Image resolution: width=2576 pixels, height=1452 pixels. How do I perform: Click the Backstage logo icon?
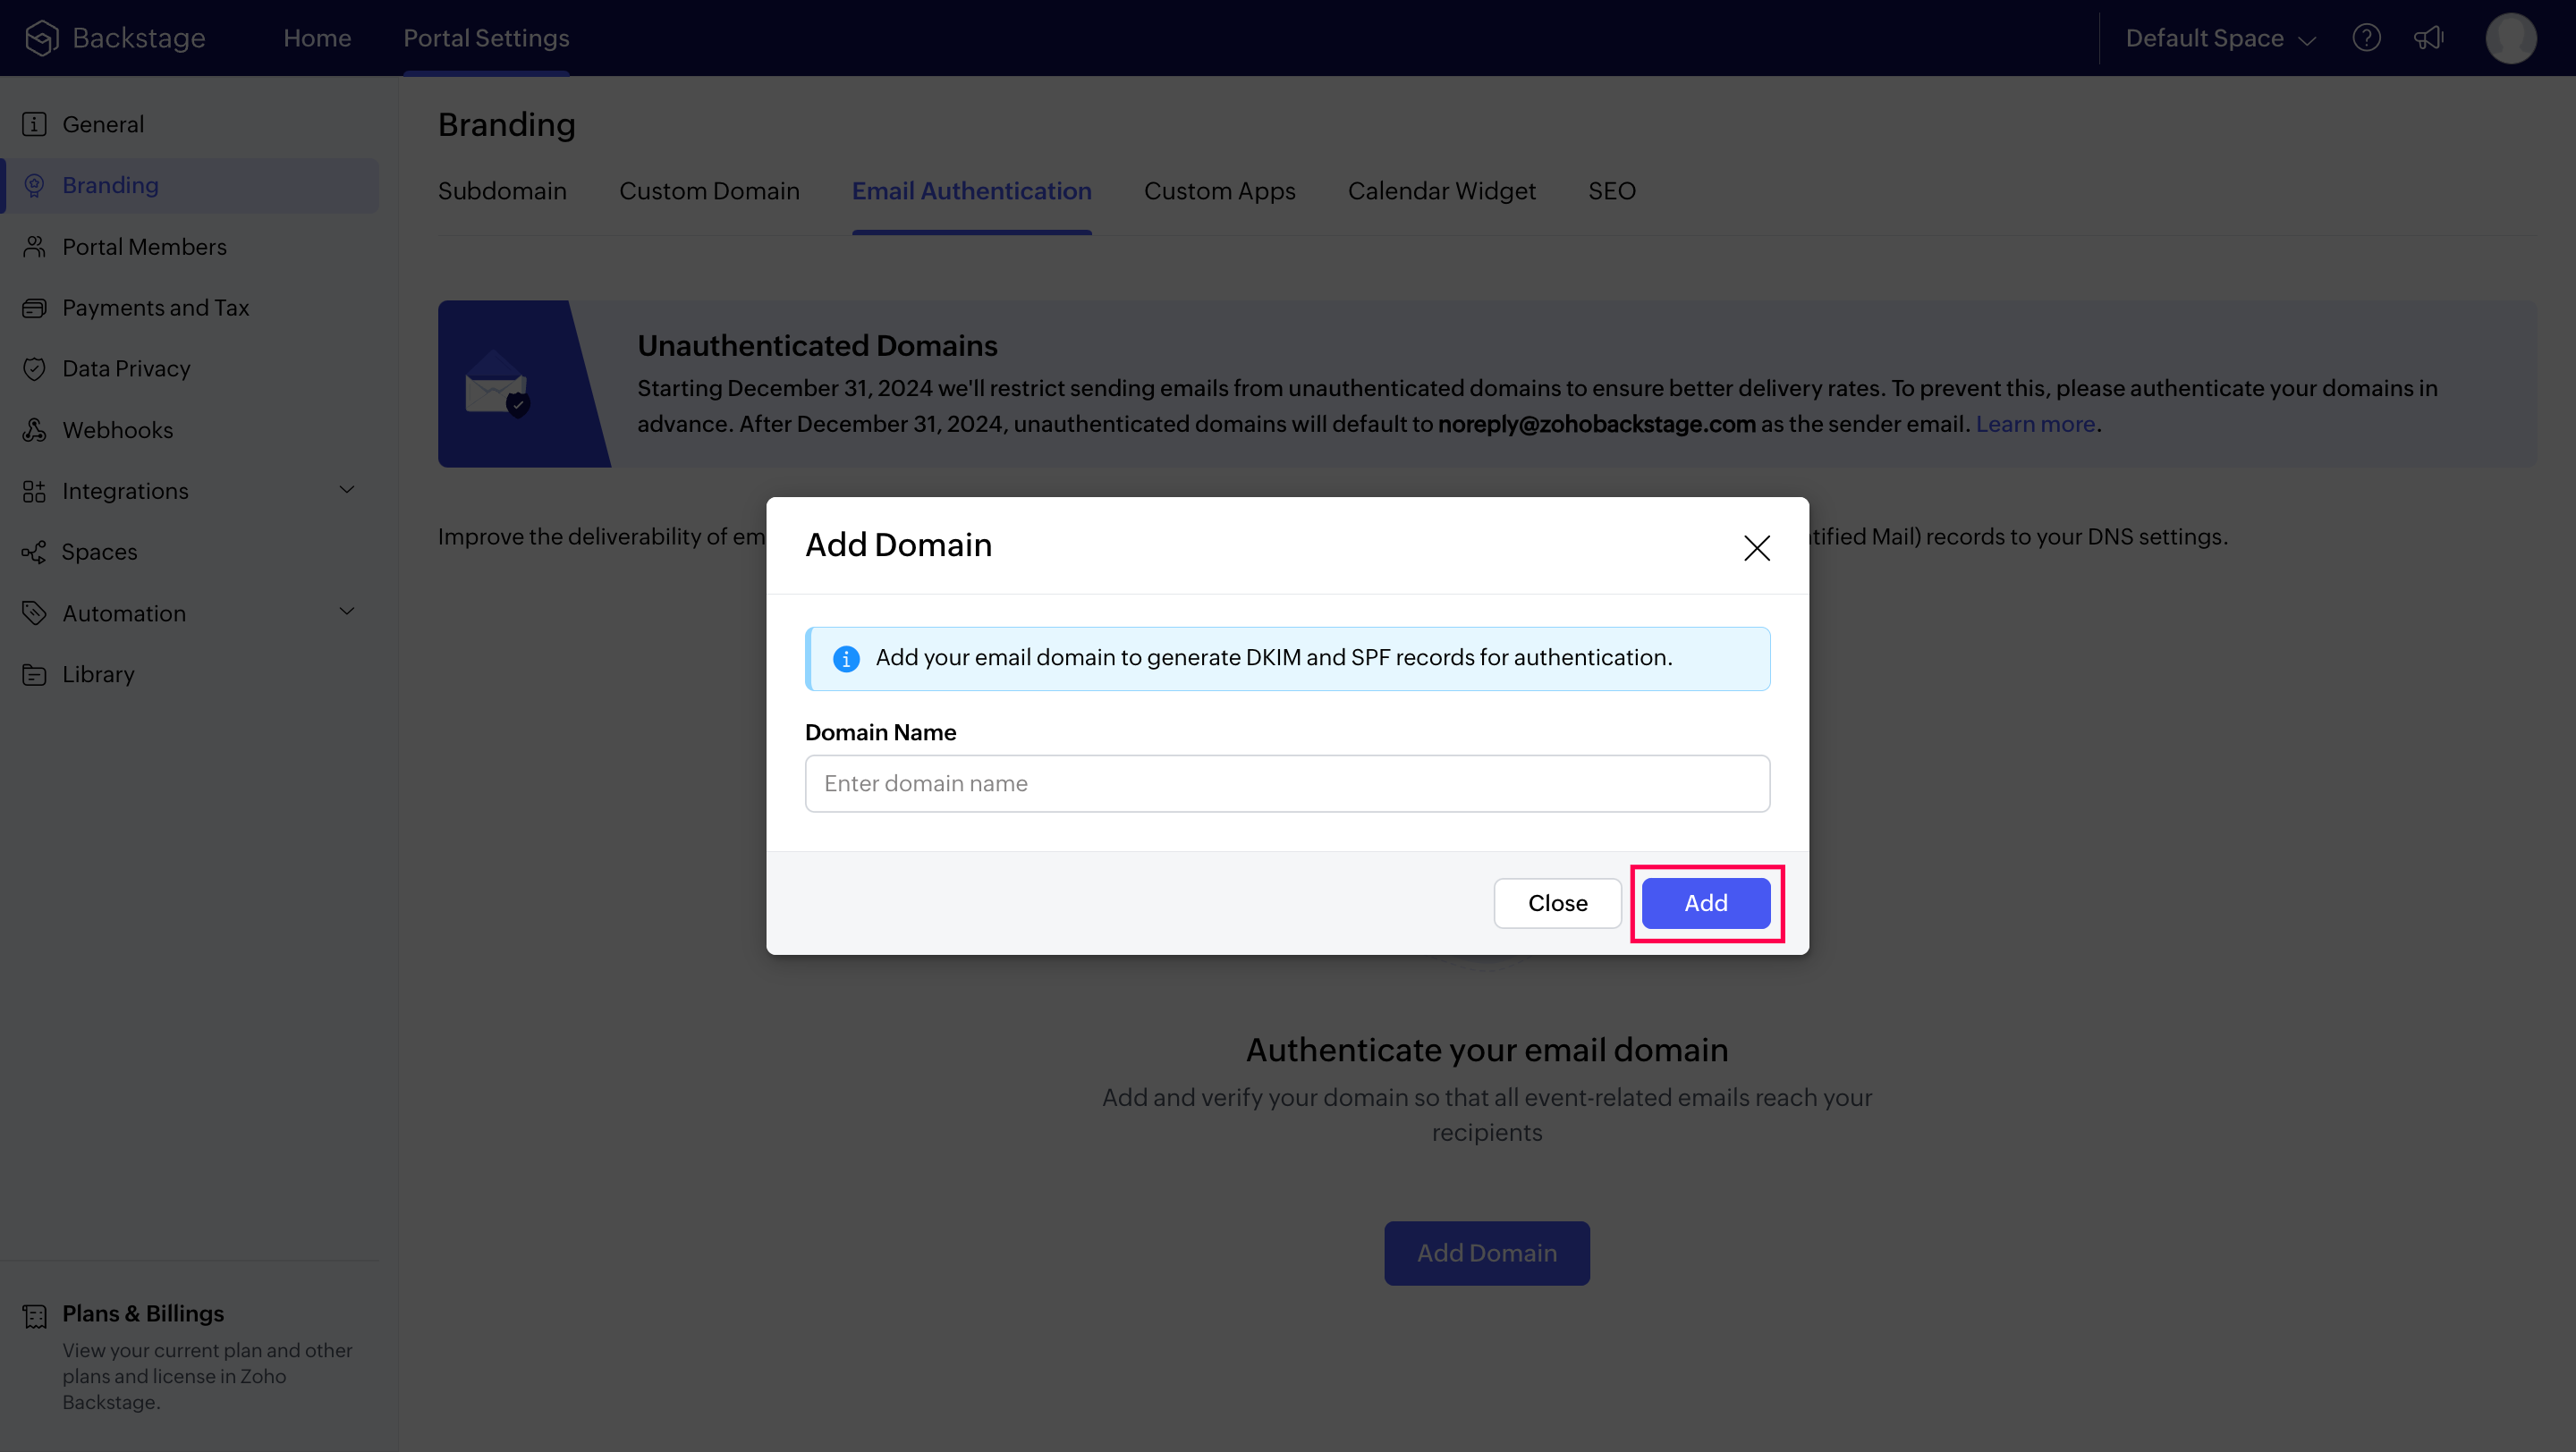tap(42, 38)
